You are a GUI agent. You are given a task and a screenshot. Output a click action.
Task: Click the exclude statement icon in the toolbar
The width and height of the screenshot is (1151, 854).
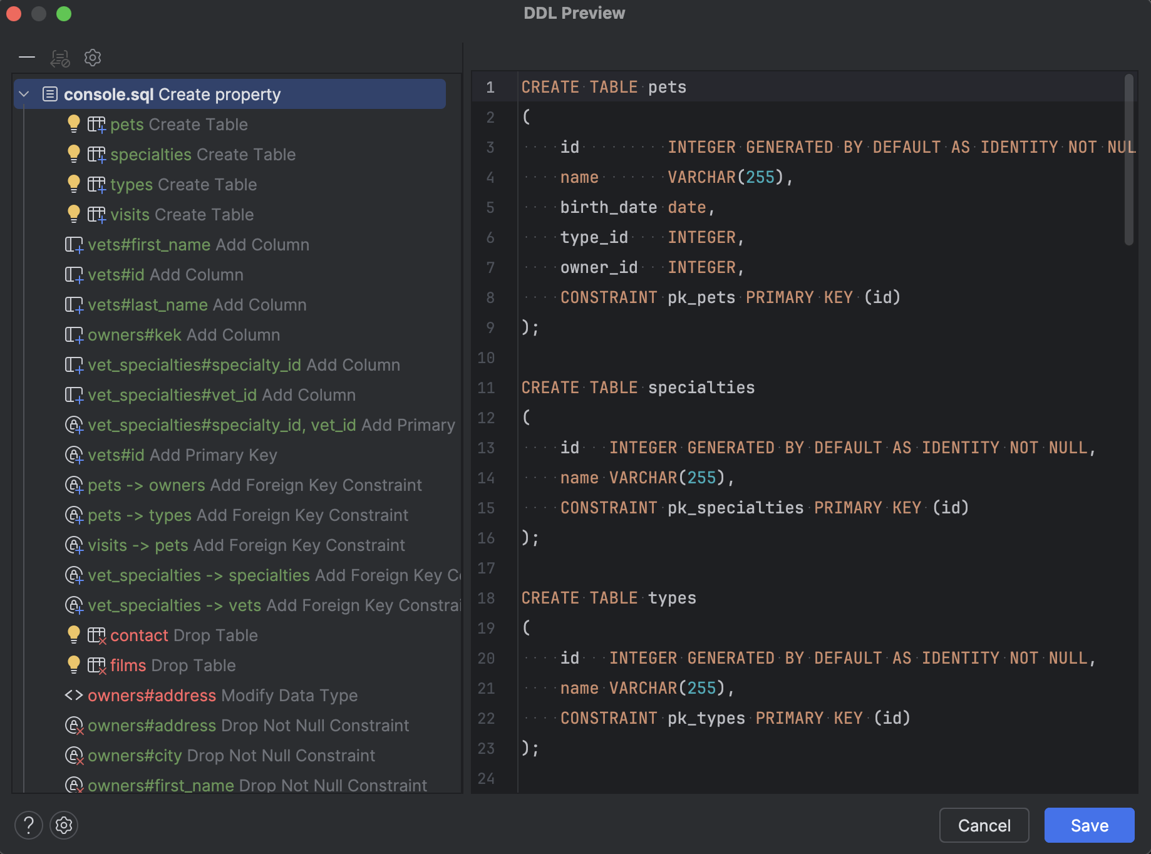tap(60, 57)
